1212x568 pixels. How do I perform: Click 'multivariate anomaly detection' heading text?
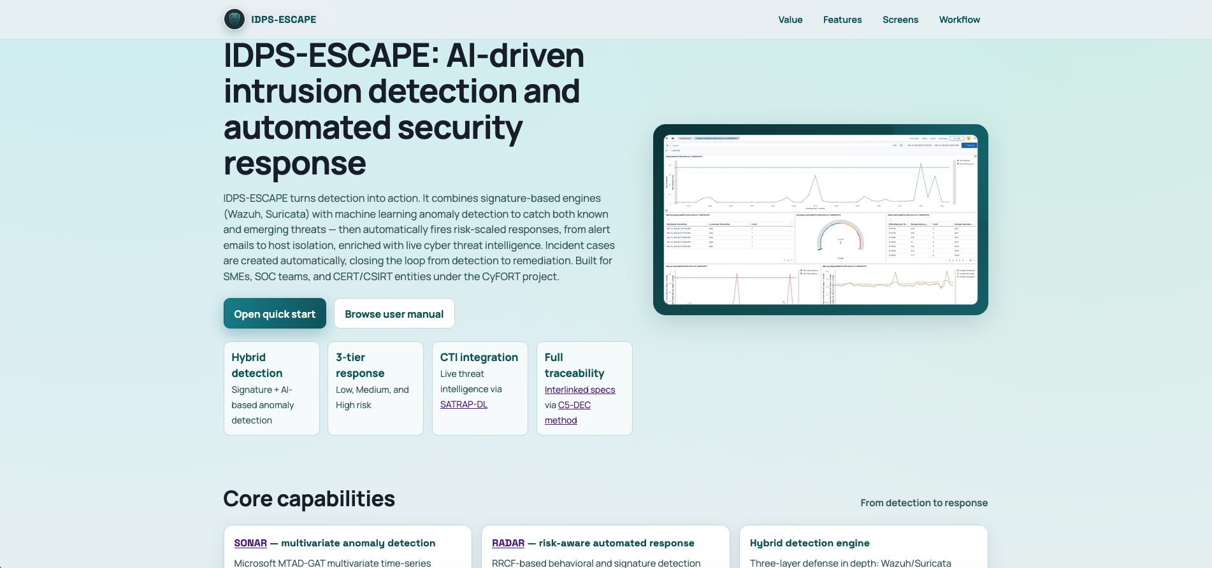point(358,543)
